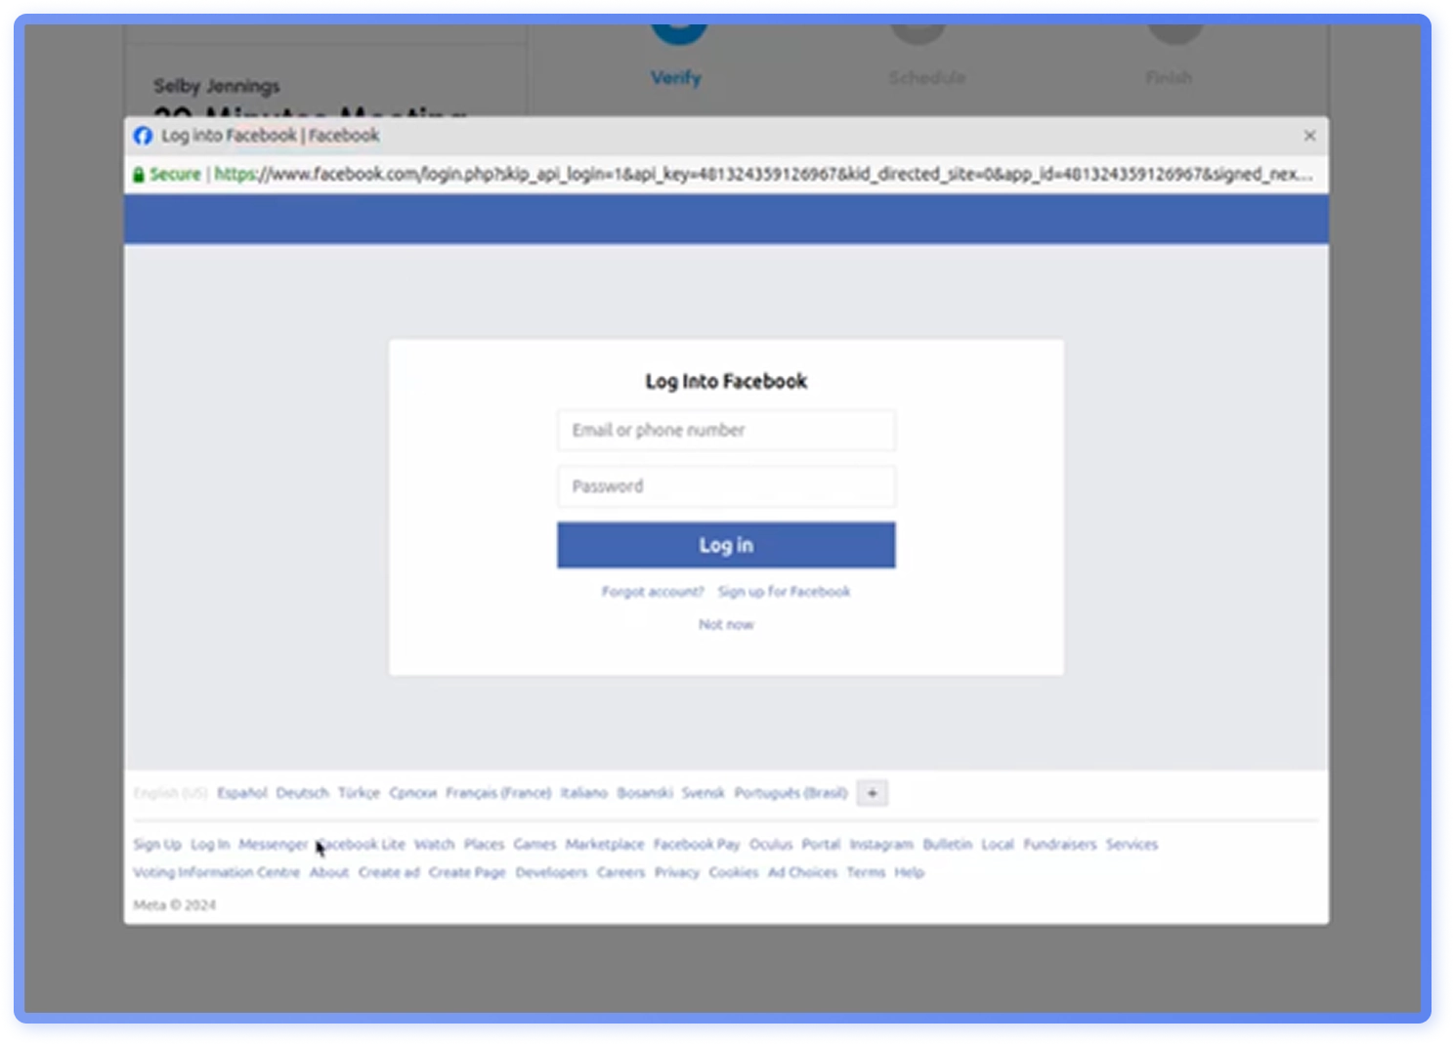The height and width of the screenshot is (1045, 1453).
Task: Open Sign up for Facebook
Action: pos(784,591)
